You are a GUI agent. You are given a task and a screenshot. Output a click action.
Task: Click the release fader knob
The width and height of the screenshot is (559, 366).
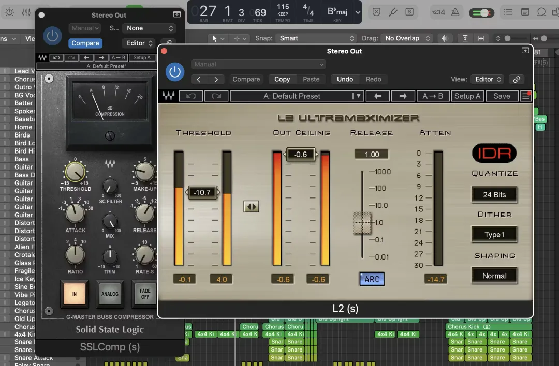[362, 223]
